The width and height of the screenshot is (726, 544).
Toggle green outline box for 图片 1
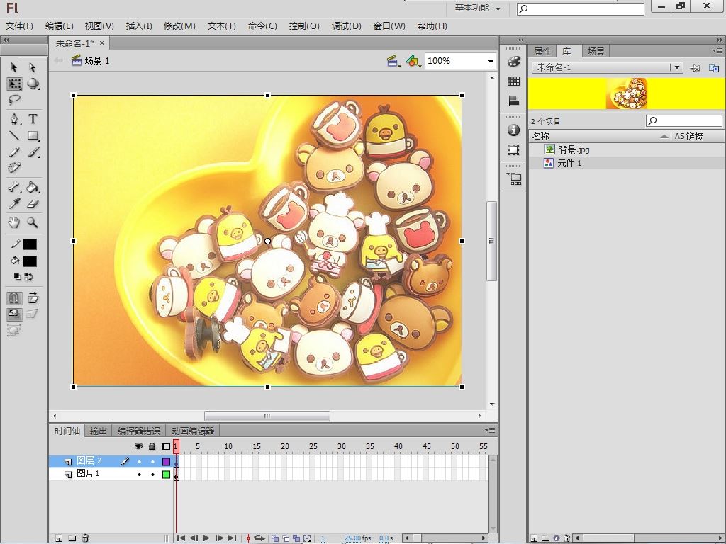(166, 474)
